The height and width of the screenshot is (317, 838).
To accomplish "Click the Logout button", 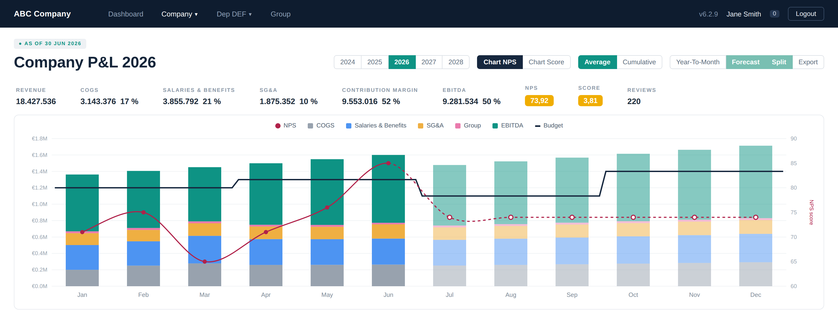I will (x=806, y=14).
